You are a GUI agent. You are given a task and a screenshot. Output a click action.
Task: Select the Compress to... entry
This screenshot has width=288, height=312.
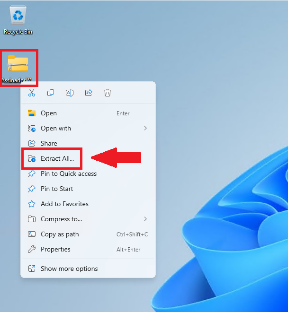point(88,219)
